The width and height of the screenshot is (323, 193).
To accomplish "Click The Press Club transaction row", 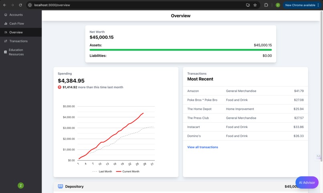I will [x=245, y=118].
